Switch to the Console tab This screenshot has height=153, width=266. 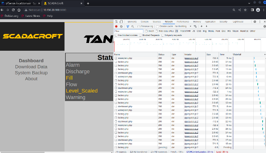[145, 22]
